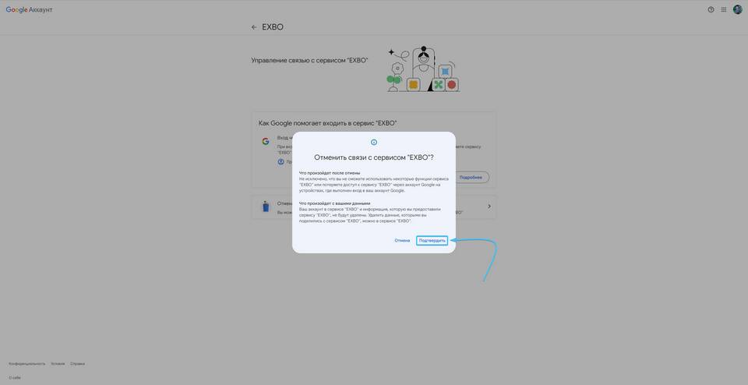The height and width of the screenshot is (385, 748).
Task: Open the Условия footer link
Action: click(58, 363)
